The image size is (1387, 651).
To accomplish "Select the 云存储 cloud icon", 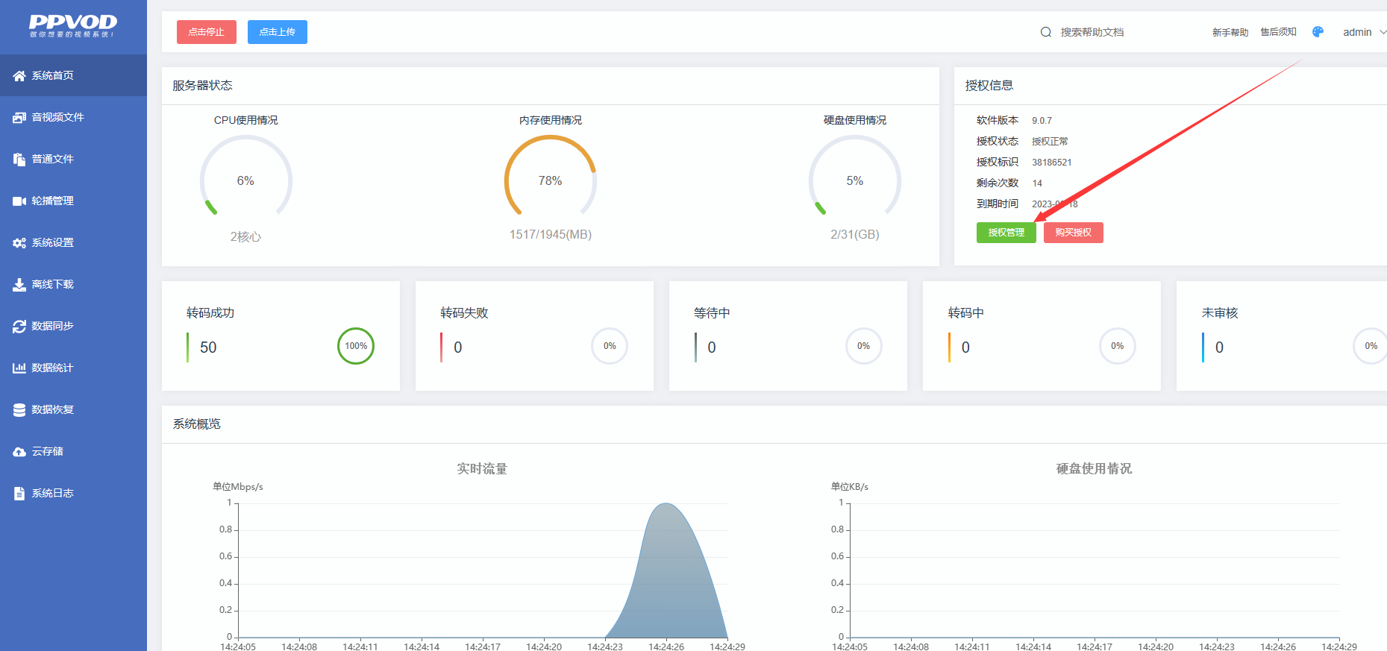I will tap(19, 452).
